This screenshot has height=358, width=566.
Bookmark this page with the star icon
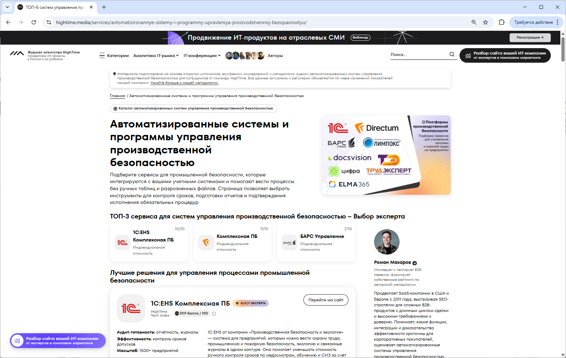coord(485,22)
